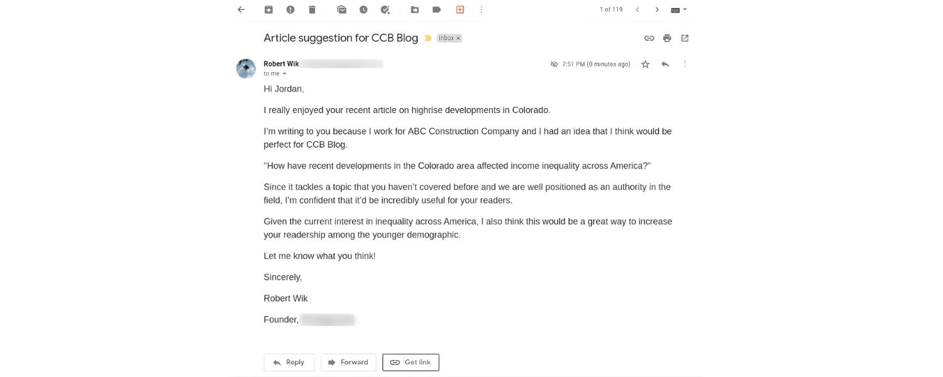Archive this email

268,9
